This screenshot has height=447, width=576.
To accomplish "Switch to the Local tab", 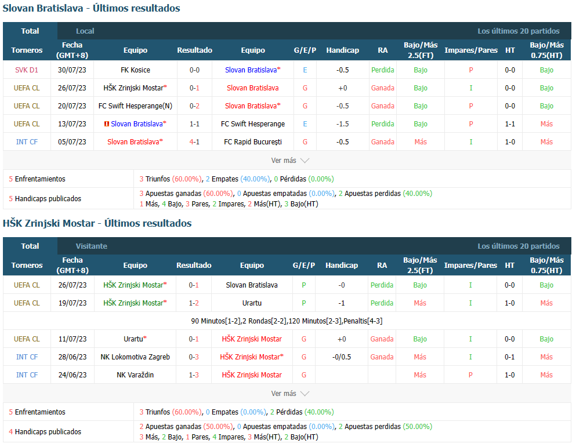I will (85, 31).
